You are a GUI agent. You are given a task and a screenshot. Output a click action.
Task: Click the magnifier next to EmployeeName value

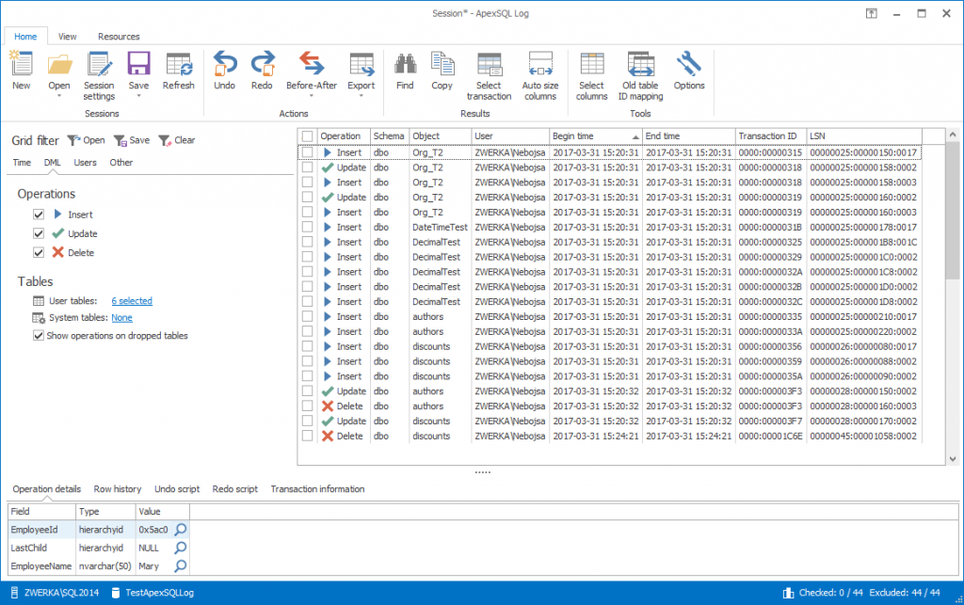[x=183, y=566]
